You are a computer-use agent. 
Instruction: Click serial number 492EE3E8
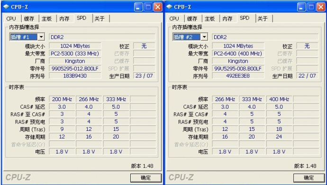click(x=238, y=76)
